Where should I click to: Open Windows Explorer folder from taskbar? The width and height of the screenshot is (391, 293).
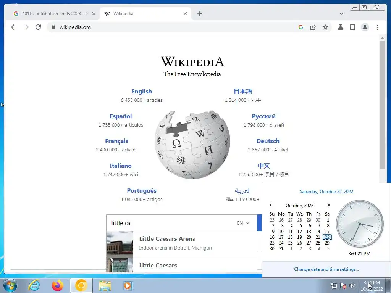[x=105, y=285]
